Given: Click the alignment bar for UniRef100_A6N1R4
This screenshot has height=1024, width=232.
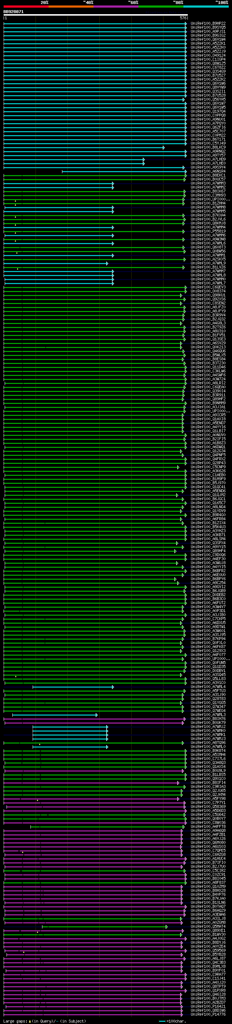Looking at the screenshot, I should [x=124, y=171].
